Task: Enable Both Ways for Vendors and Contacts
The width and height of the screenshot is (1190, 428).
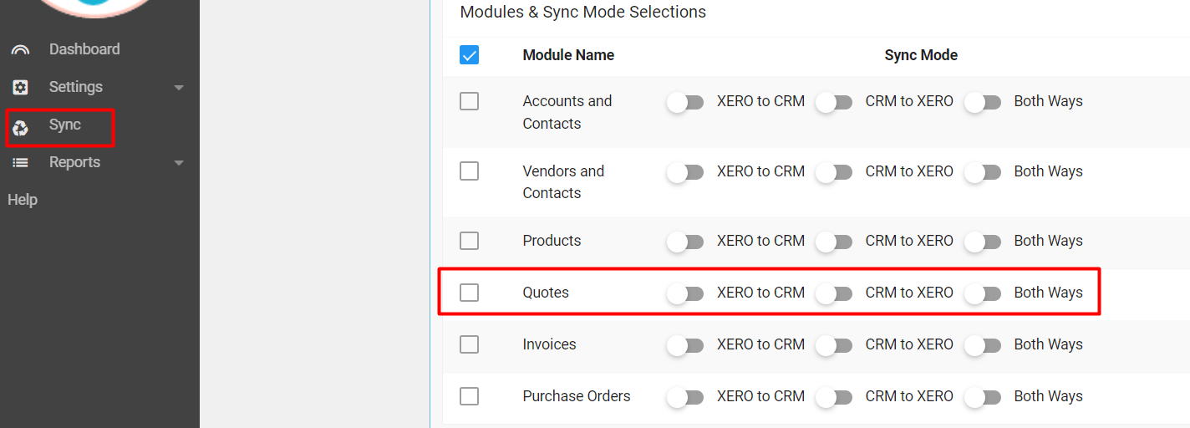Action: point(984,172)
